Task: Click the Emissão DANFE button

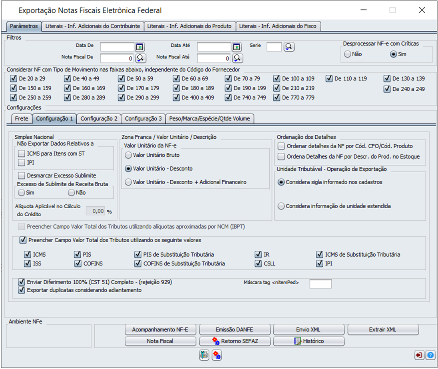Action: click(235, 329)
